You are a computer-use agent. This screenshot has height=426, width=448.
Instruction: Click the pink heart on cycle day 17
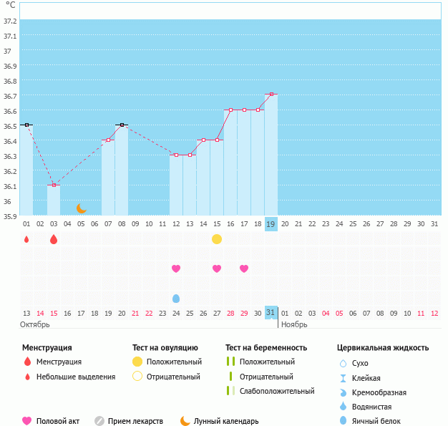pyautogui.click(x=244, y=268)
